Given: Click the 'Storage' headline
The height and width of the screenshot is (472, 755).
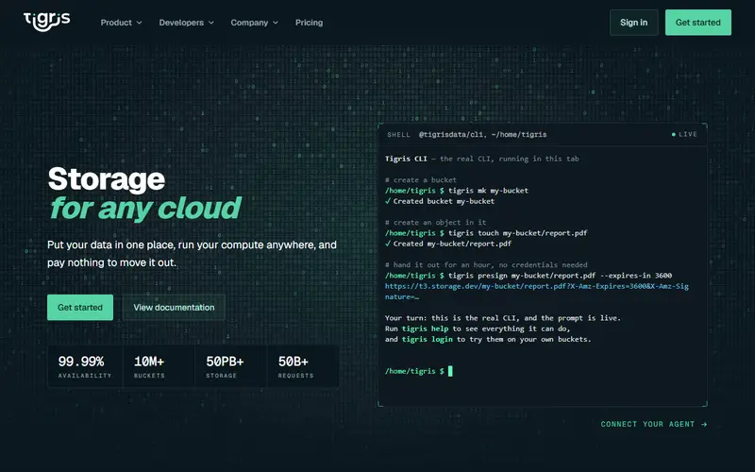Looking at the screenshot, I should click(107, 178).
